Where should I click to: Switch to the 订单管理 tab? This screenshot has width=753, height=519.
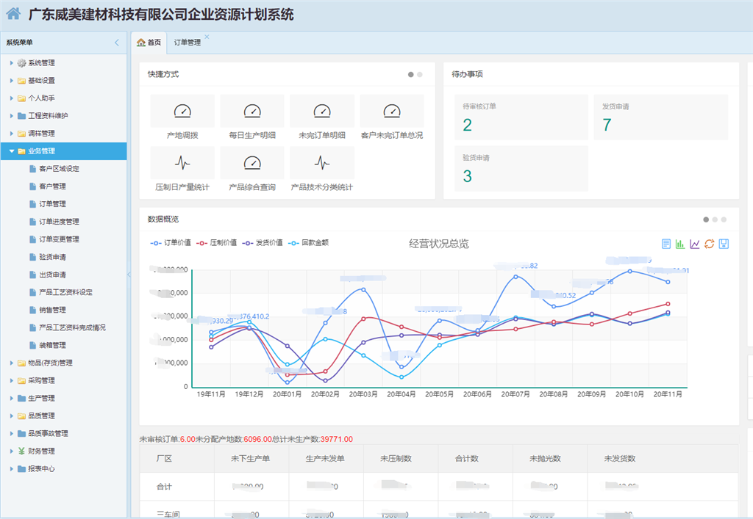coord(188,43)
